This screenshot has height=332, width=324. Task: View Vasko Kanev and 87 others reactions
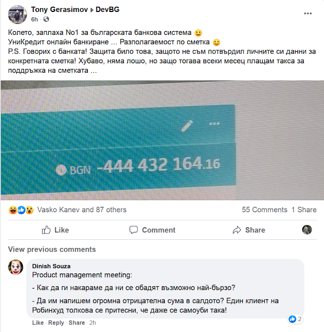click(x=82, y=210)
